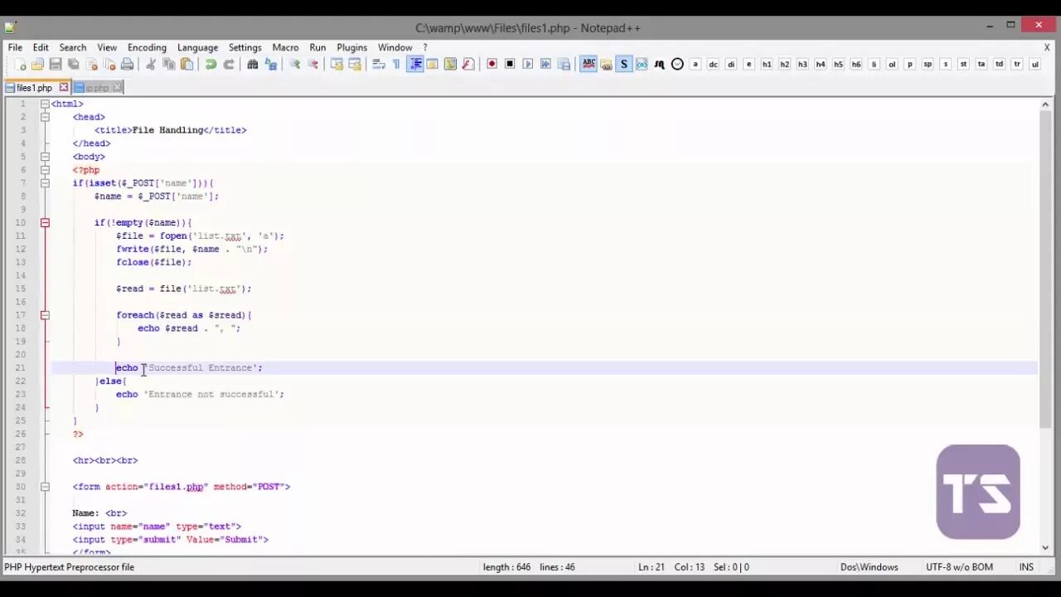The height and width of the screenshot is (597, 1061).
Task: Click 'UTF-8 w/o BOM' in status bar
Action: click(959, 567)
